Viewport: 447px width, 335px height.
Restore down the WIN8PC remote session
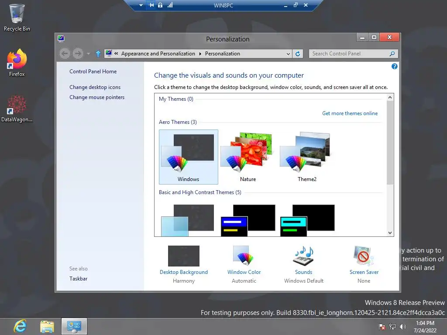pyautogui.click(x=296, y=5)
